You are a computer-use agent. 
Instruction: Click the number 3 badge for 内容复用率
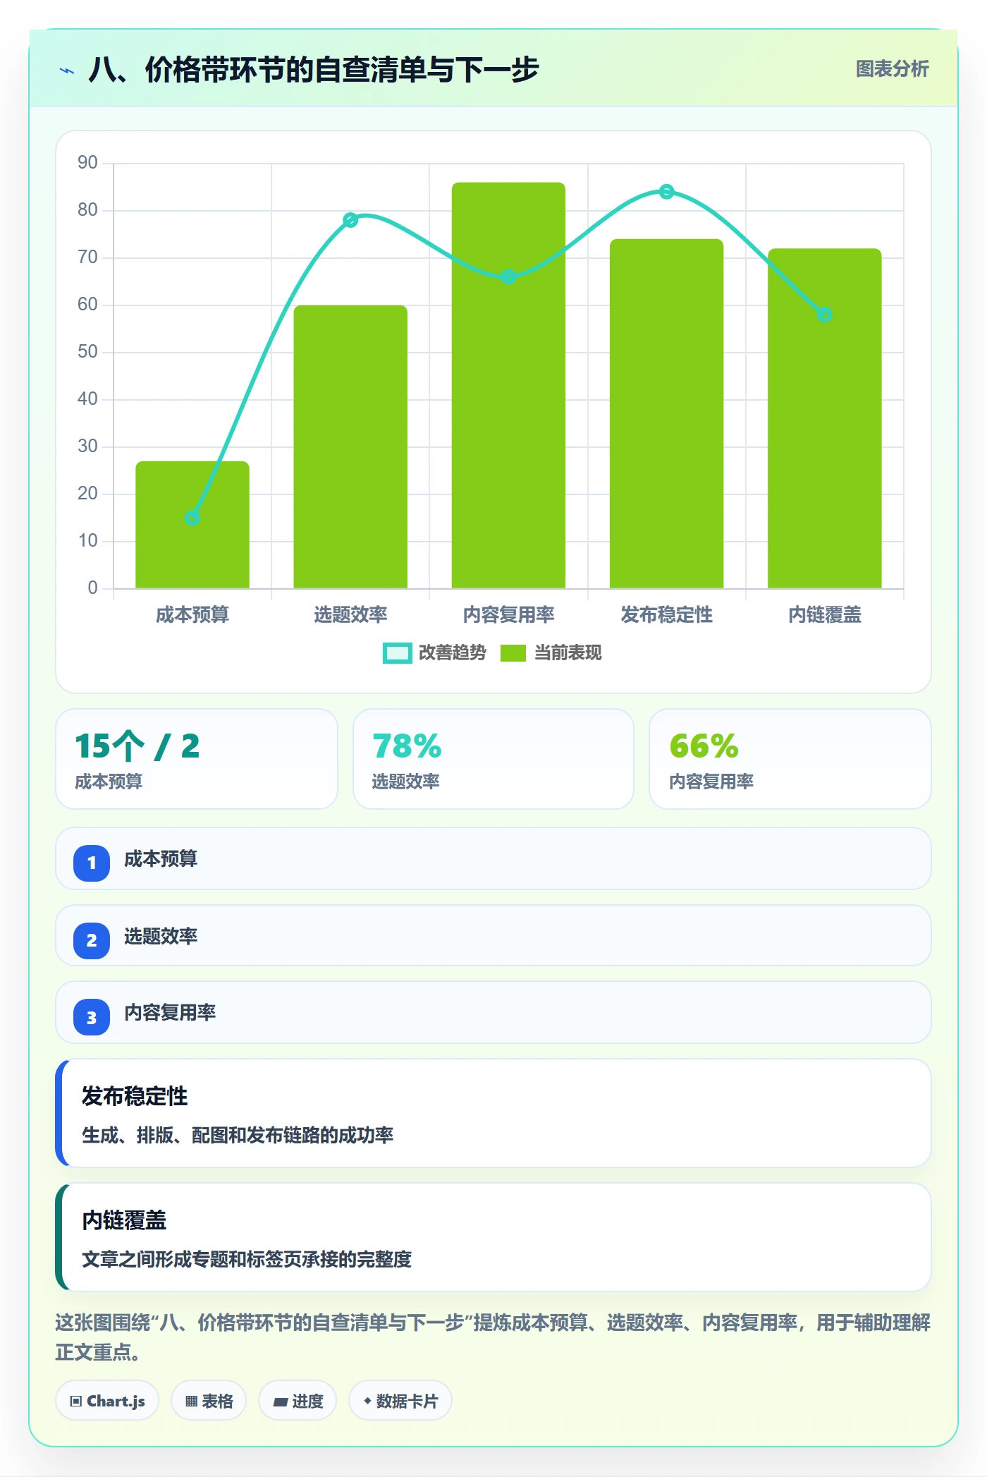point(92,1017)
